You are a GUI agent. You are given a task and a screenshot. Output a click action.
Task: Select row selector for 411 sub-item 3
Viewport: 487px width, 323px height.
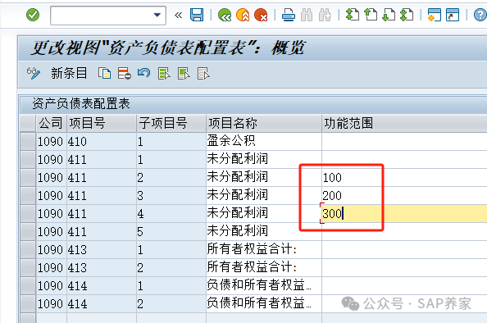tap(28, 195)
